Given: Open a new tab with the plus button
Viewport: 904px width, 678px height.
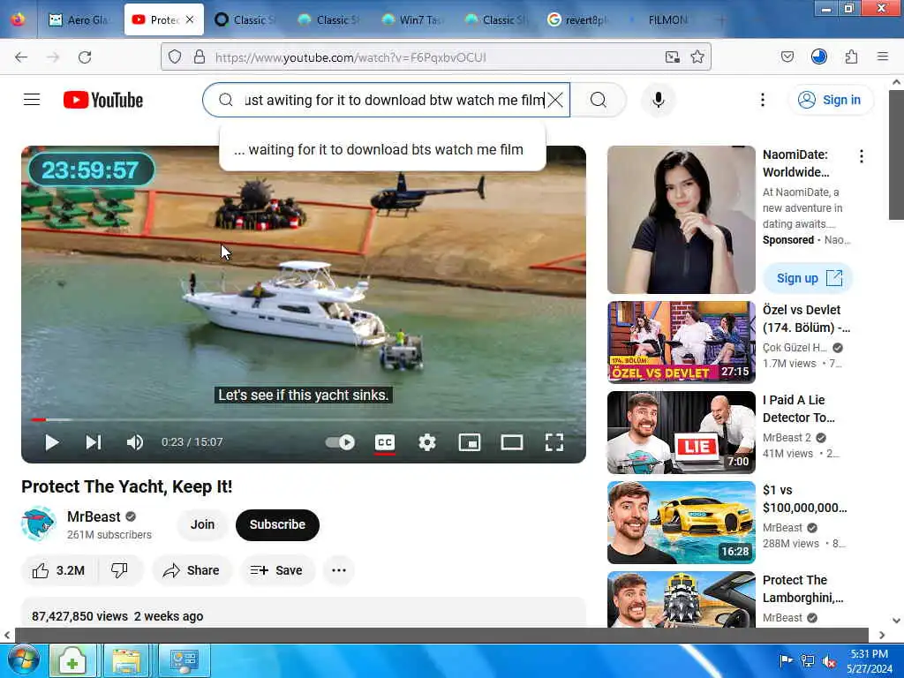Looking at the screenshot, I should (720, 19).
